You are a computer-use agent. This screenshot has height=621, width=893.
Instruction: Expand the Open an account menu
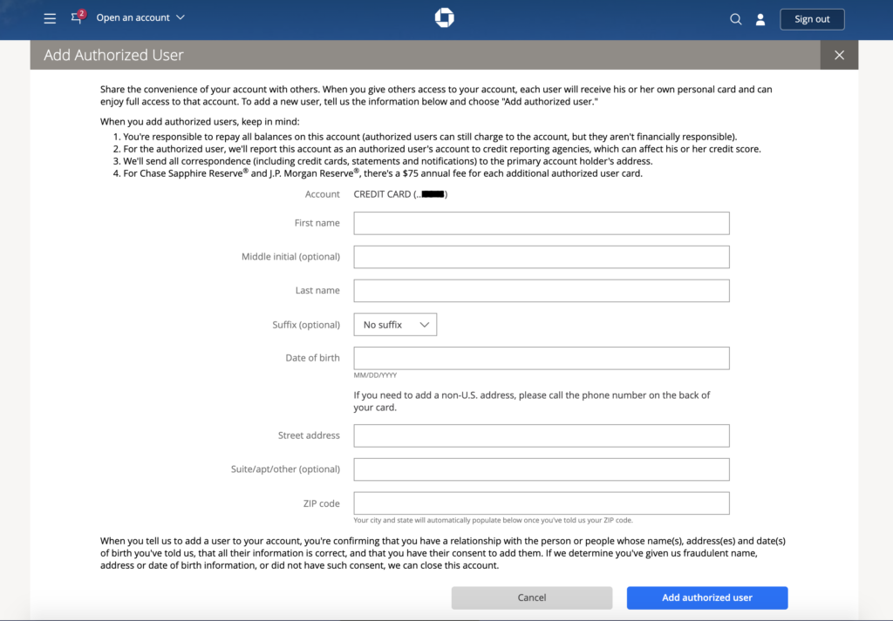[140, 18]
